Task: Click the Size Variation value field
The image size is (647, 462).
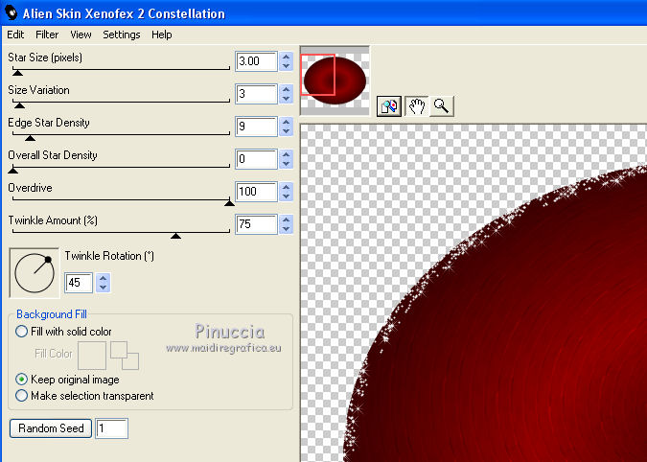Action: pyautogui.click(x=256, y=94)
